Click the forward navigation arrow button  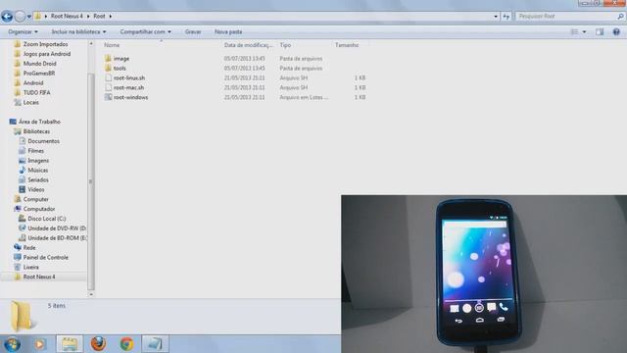[x=20, y=17]
